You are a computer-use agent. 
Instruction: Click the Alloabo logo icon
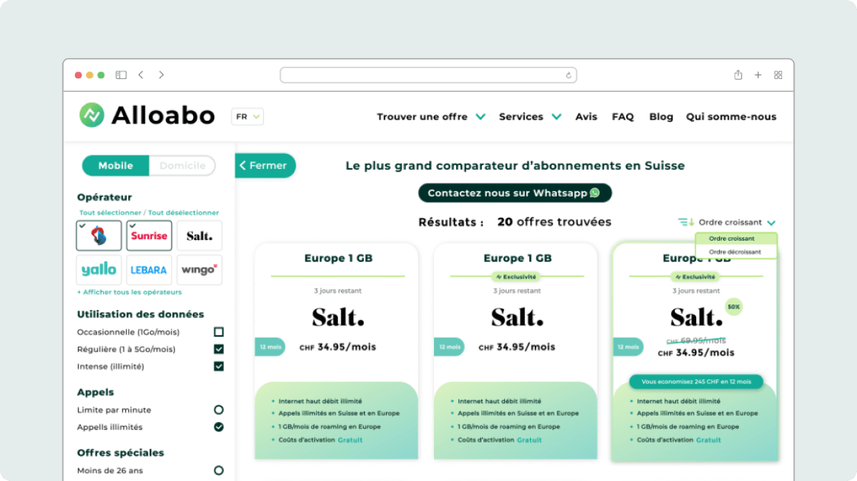click(91, 115)
